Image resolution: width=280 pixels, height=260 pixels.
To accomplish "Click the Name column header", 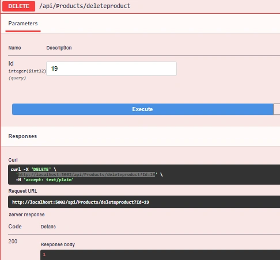I will 14,48.
